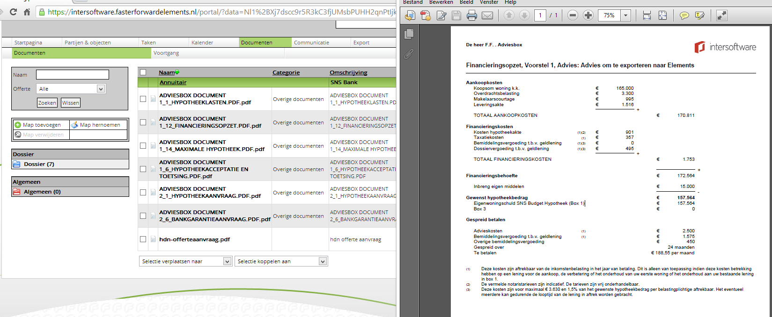The image size is (772, 317).
Task: Check the 2_1_HYPOTHEEKAANVRAAG.PDF row checkbox
Action: click(143, 193)
